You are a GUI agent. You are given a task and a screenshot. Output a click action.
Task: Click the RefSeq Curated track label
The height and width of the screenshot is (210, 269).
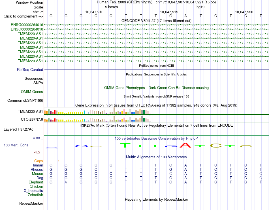[x=30, y=70]
